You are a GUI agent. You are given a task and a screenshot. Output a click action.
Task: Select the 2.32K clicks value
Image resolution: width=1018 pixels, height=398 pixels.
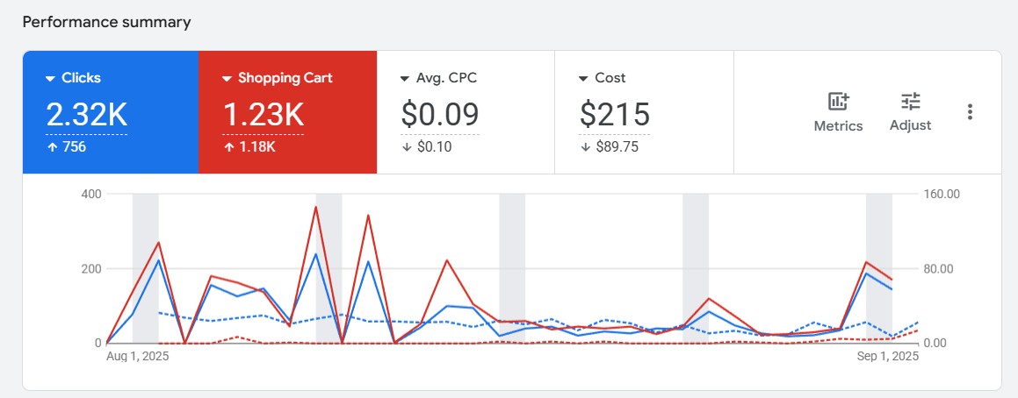(x=86, y=115)
